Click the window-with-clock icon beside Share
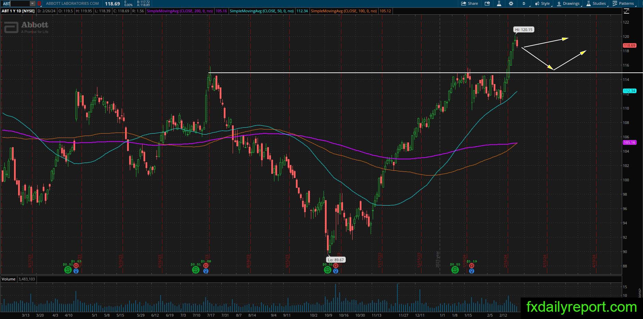Image resolution: width=643 pixels, height=319 pixels. point(488,3)
